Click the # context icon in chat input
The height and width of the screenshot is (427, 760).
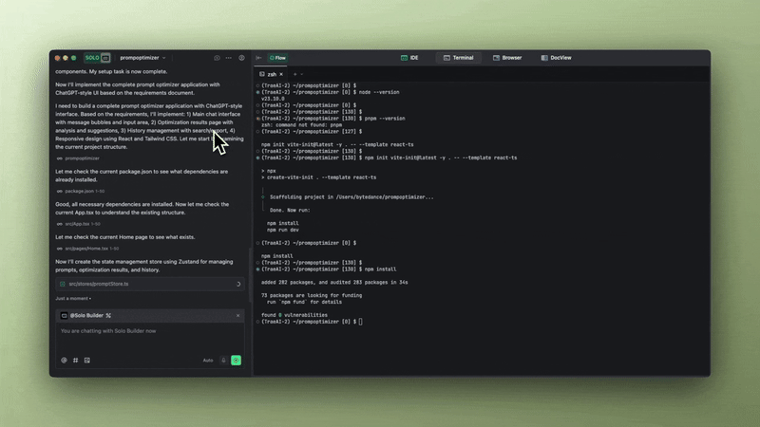click(76, 361)
